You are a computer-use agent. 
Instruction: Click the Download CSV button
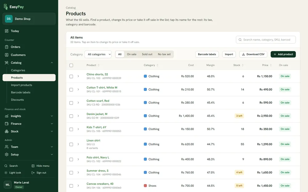(253, 54)
